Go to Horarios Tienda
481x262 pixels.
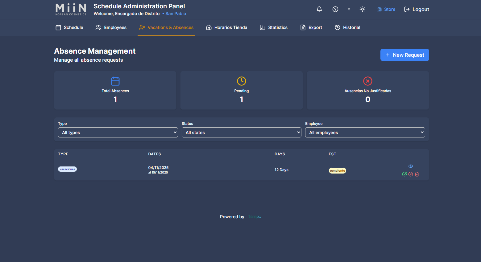(x=226, y=27)
